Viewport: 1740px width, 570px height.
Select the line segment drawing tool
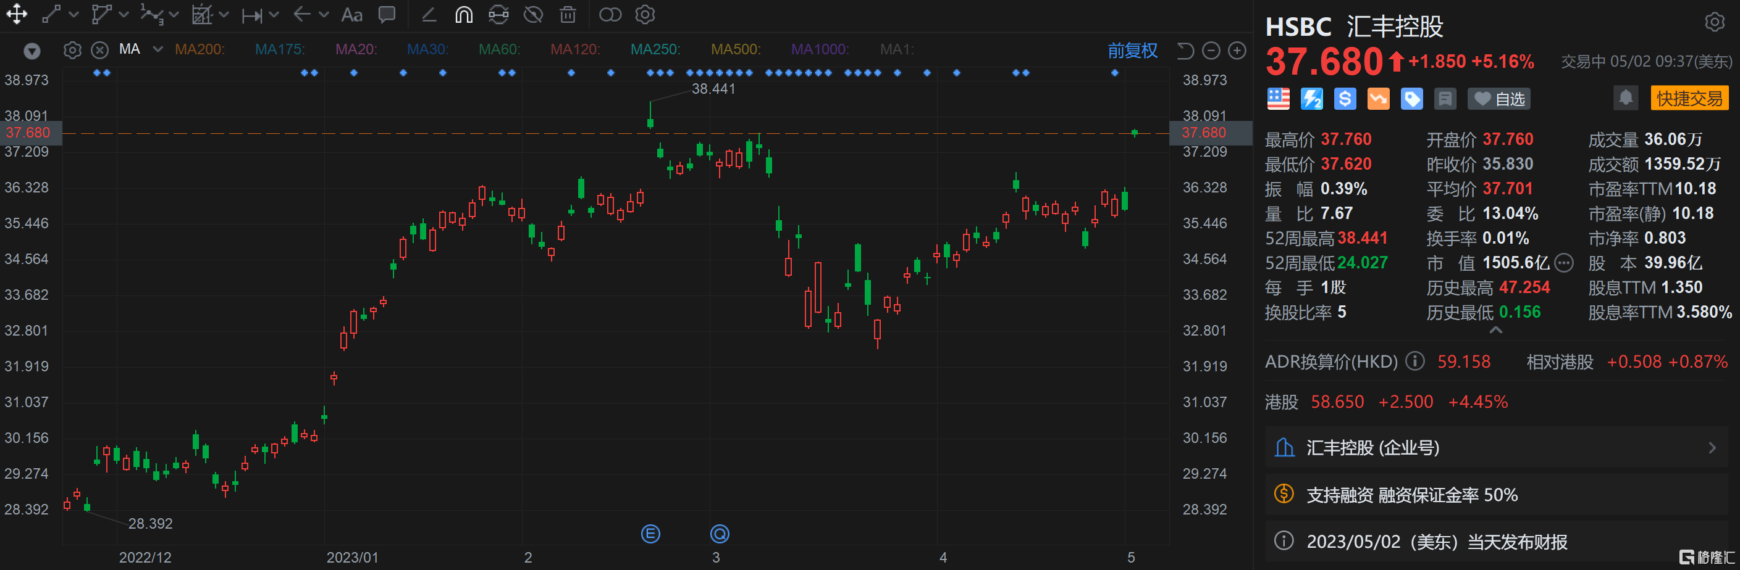click(x=52, y=14)
